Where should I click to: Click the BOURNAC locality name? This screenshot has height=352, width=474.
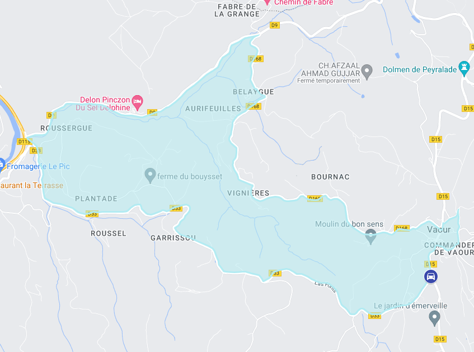click(x=330, y=177)
